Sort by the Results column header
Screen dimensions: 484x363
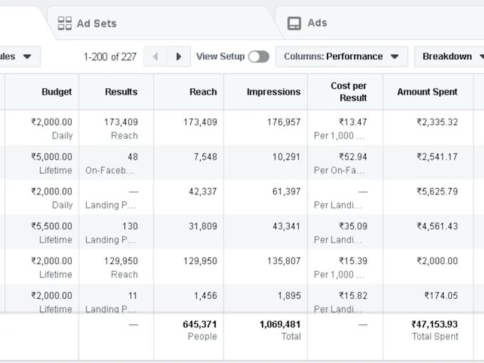click(x=121, y=92)
